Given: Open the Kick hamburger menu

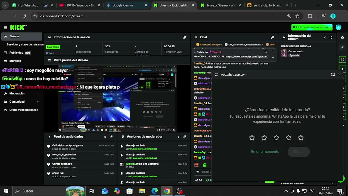Looking at the screenshot, I should (x=5, y=27).
